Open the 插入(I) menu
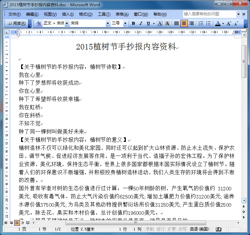Screen dimensions: 250x235 click(68, 14)
